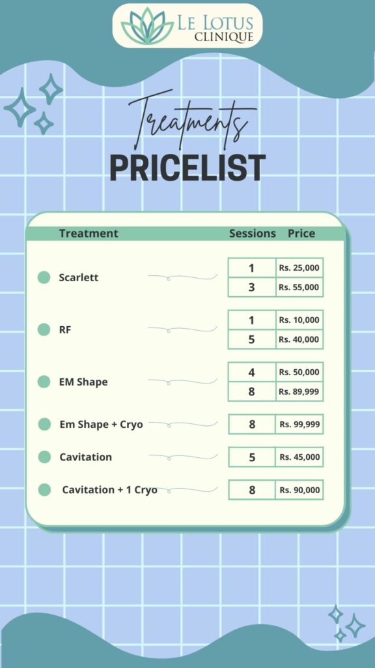Click the bullet beside Em Shape + Cryo
The image size is (375, 668).
tap(44, 424)
